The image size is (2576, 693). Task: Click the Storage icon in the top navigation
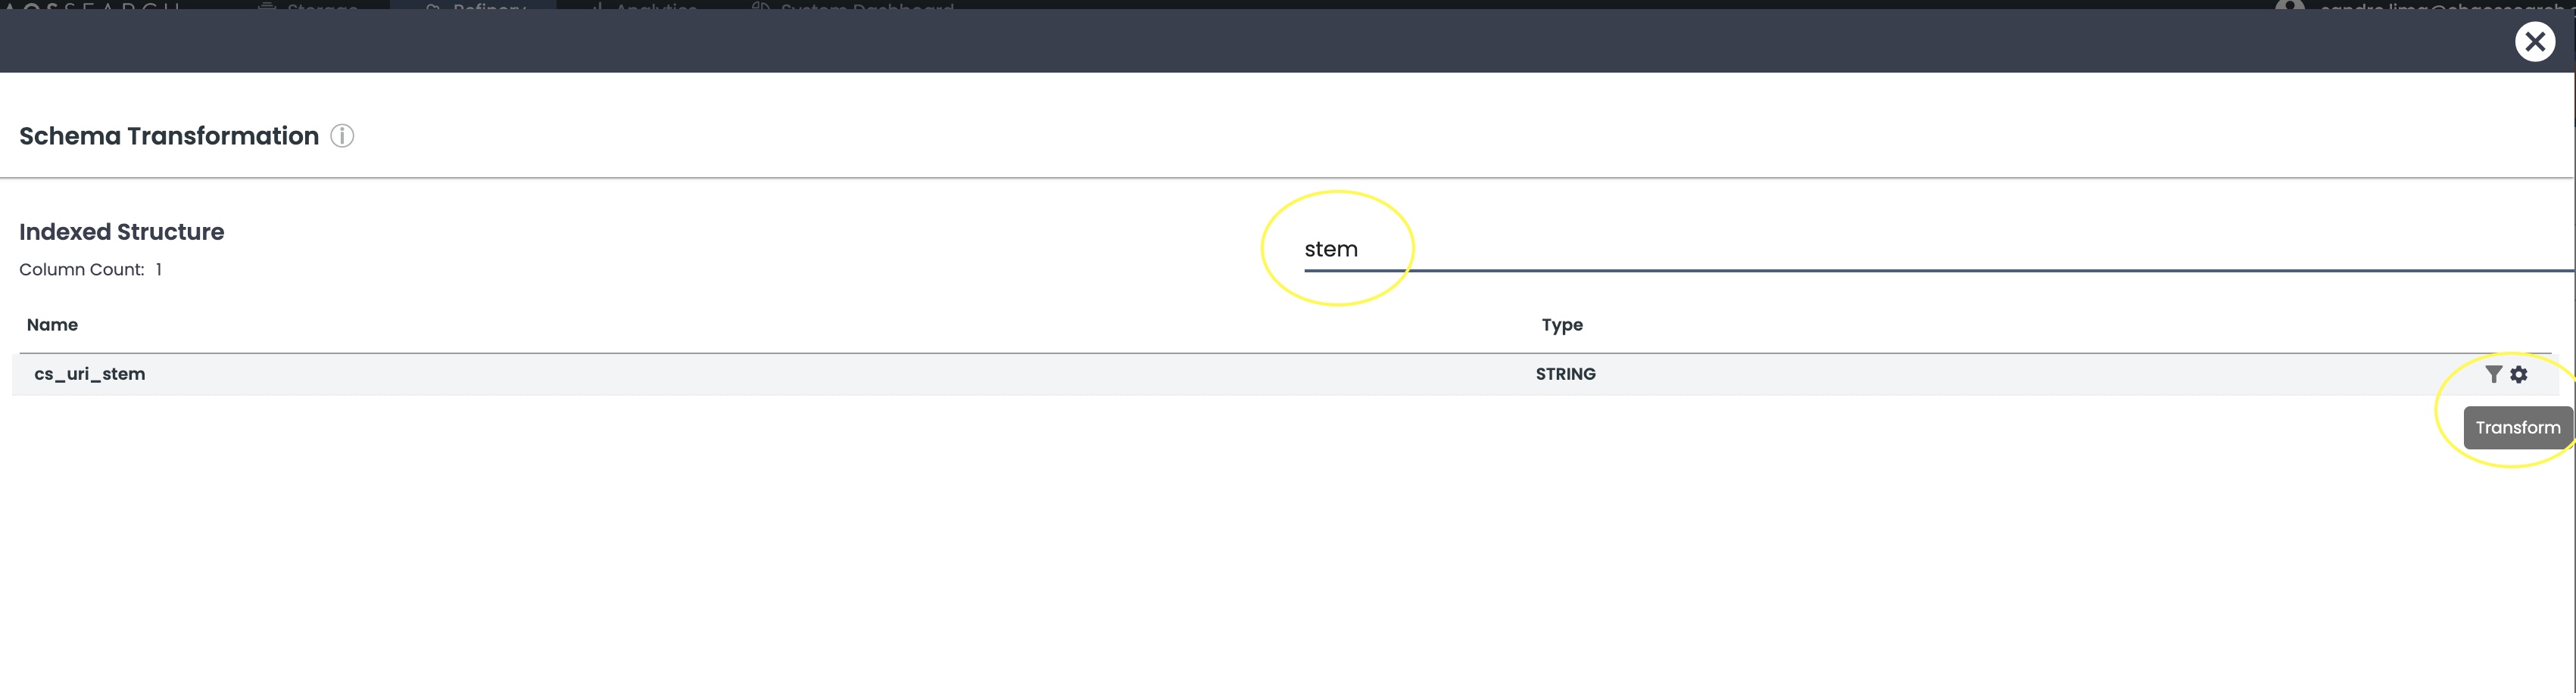[x=267, y=5]
